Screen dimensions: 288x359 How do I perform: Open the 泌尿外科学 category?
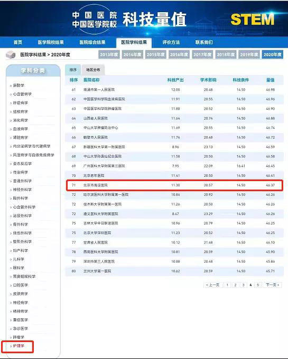tap(22, 216)
